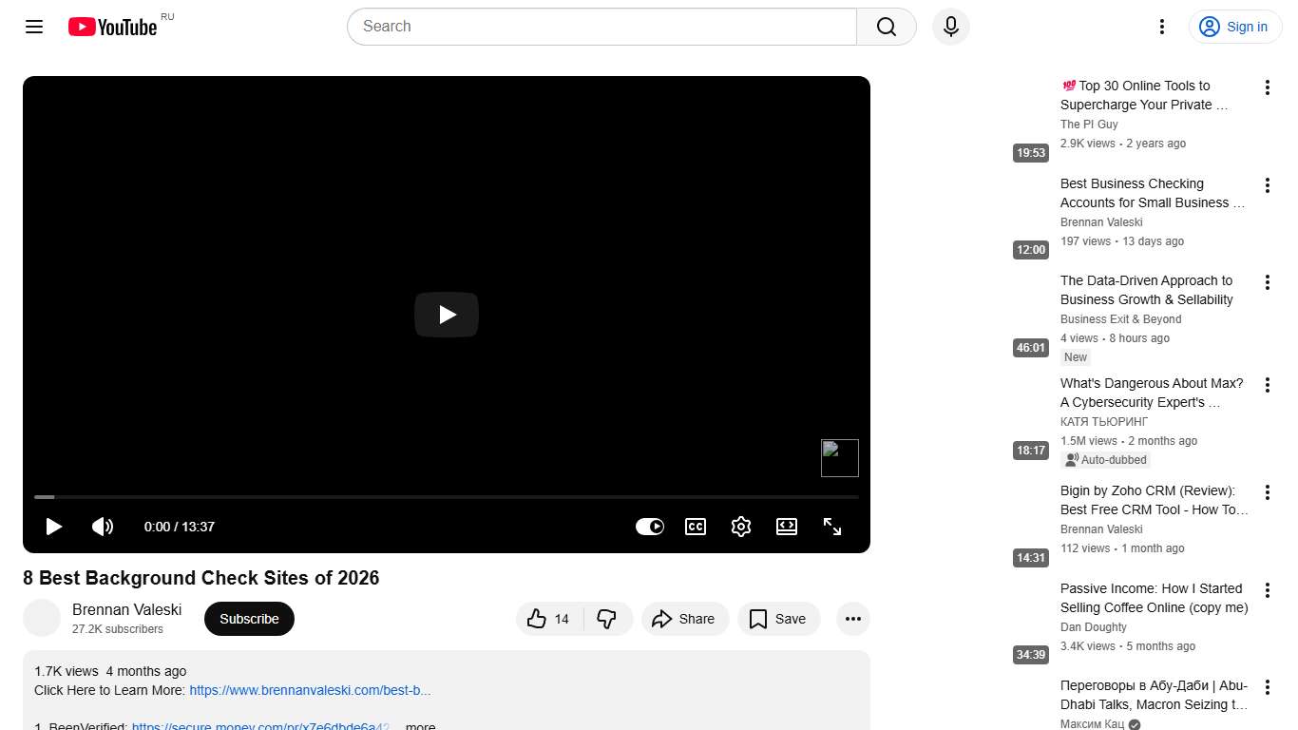Open the three-dot menu below the video
Image resolution: width=1298 pixels, height=730 pixels.
click(x=852, y=618)
